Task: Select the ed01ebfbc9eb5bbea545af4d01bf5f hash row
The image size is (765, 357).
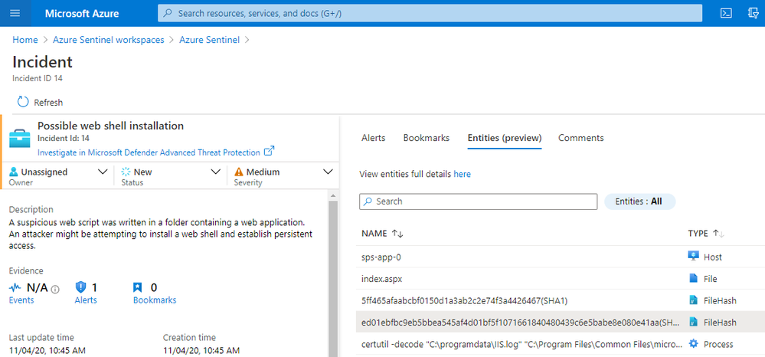Action: (x=561, y=322)
